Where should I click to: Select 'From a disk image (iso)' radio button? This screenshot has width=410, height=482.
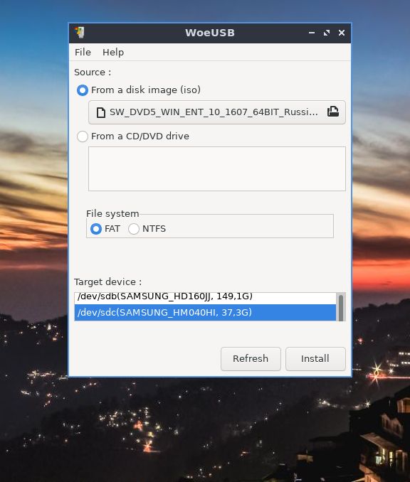[82, 90]
